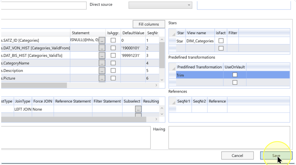Check UseOnVault in the empty transformation row

pyautogui.click(x=235, y=82)
